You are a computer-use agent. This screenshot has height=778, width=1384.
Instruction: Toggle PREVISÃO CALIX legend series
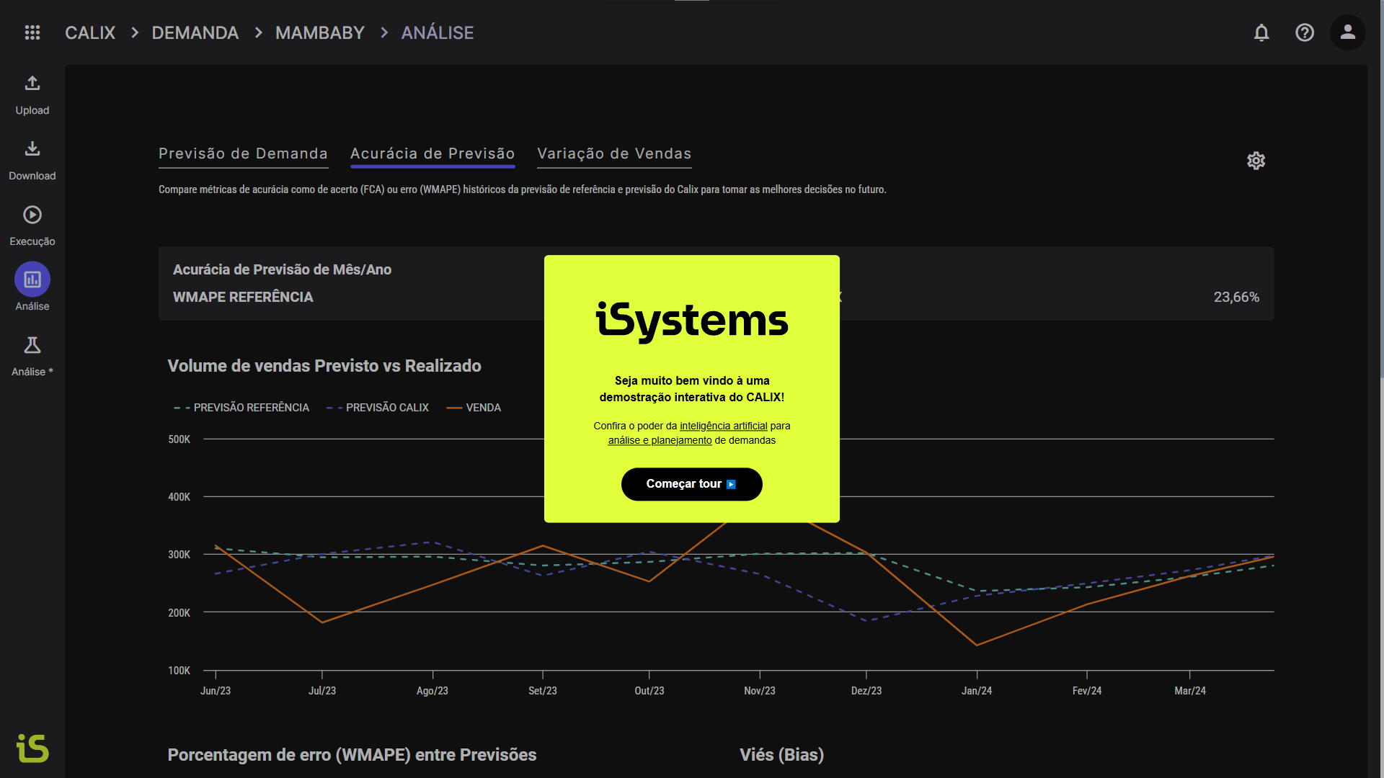(x=378, y=408)
